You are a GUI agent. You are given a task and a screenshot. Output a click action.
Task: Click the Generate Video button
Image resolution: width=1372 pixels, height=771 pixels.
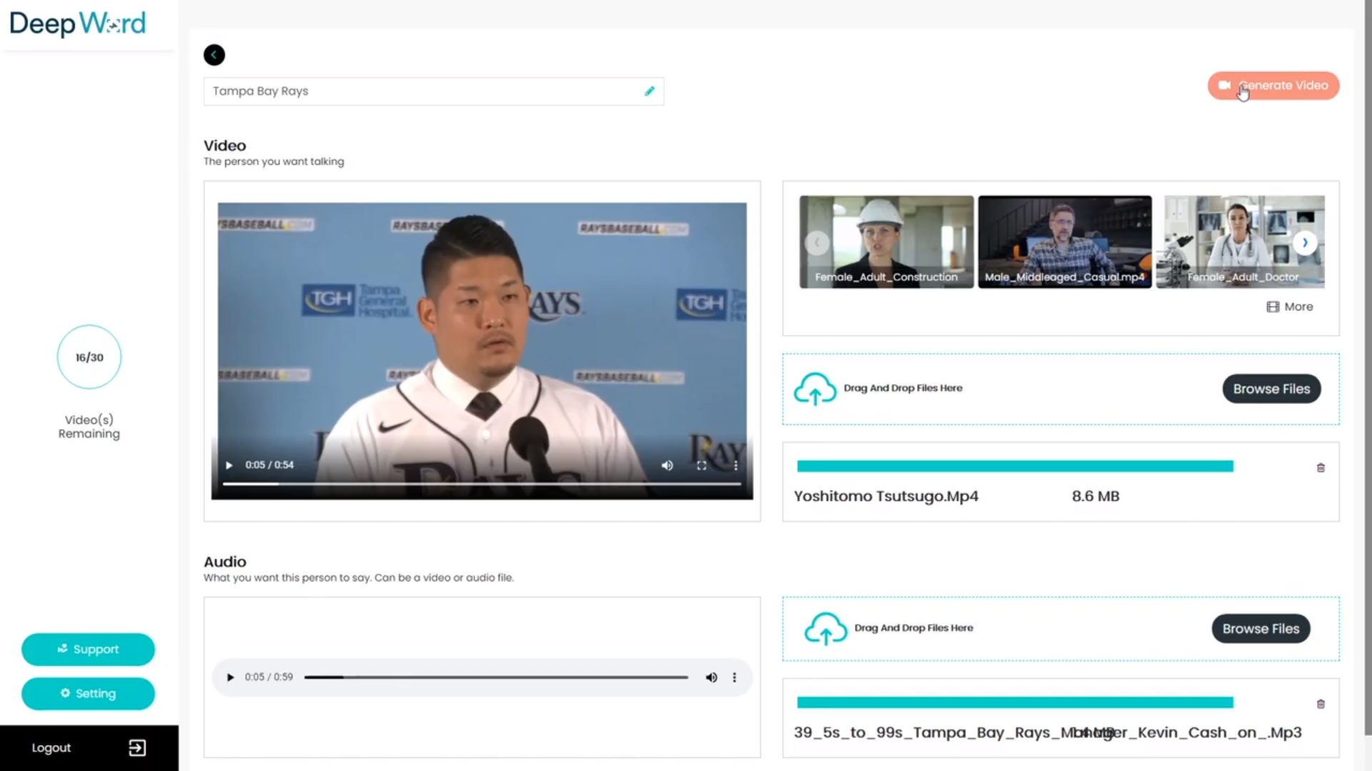point(1273,86)
